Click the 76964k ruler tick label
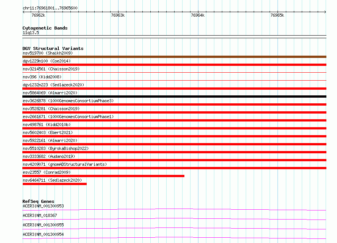The height and width of the screenshot is (243, 337). click(x=198, y=15)
